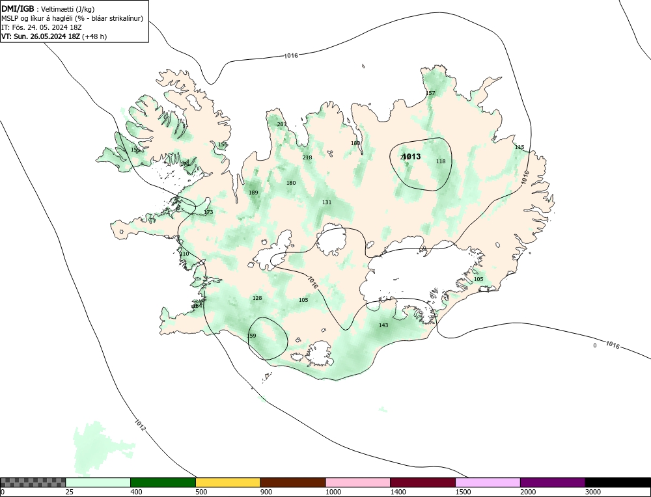Click the 156 CAPE value
Viewport: 651px width, 497px height.
[223, 144]
